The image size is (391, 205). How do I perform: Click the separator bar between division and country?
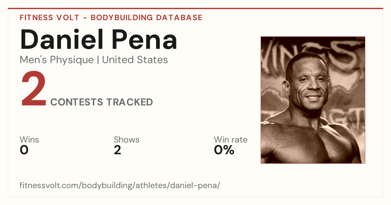click(98, 60)
